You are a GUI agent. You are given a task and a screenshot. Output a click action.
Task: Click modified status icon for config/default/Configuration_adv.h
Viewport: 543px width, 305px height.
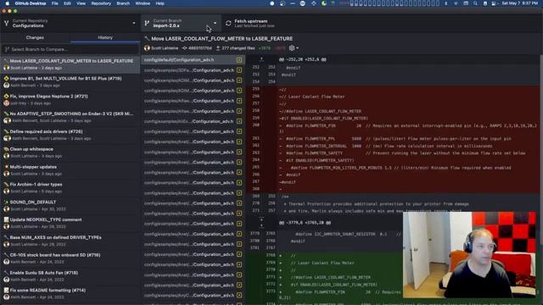coord(239,60)
